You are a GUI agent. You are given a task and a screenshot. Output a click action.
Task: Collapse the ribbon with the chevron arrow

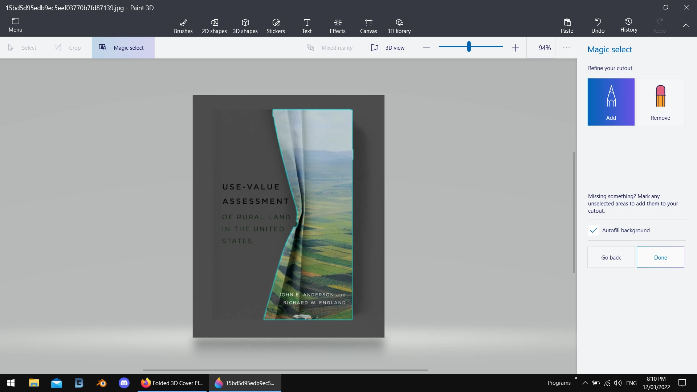(x=685, y=25)
